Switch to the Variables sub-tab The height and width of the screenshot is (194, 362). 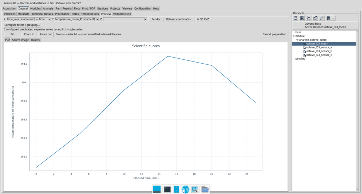pyautogui.click(x=10, y=14)
